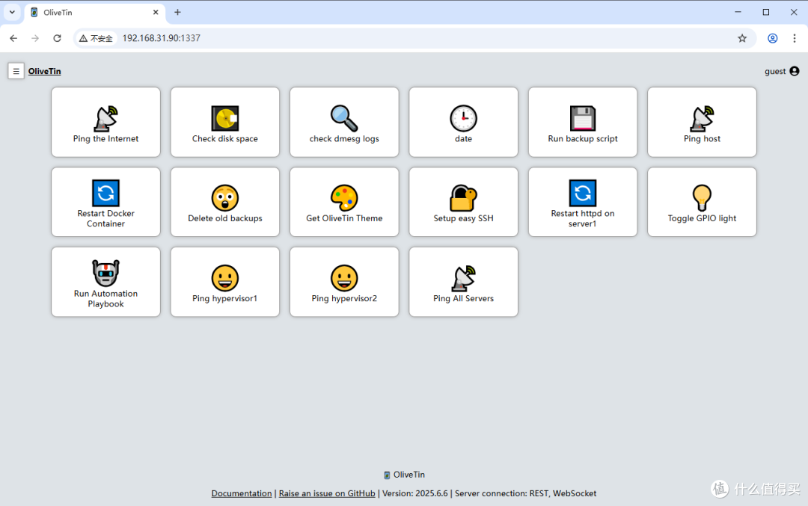
Task: Click the check dmesg logs magnifier icon
Action: 344,118
